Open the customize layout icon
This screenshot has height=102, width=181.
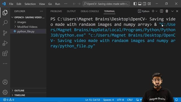(x=149, y=4)
